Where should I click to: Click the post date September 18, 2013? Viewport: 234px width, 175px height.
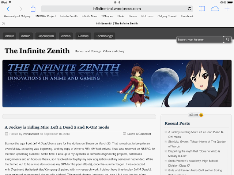[57, 134]
